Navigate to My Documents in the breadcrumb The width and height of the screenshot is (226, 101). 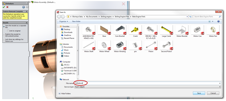pyautogui.click(x=92, y=17)
